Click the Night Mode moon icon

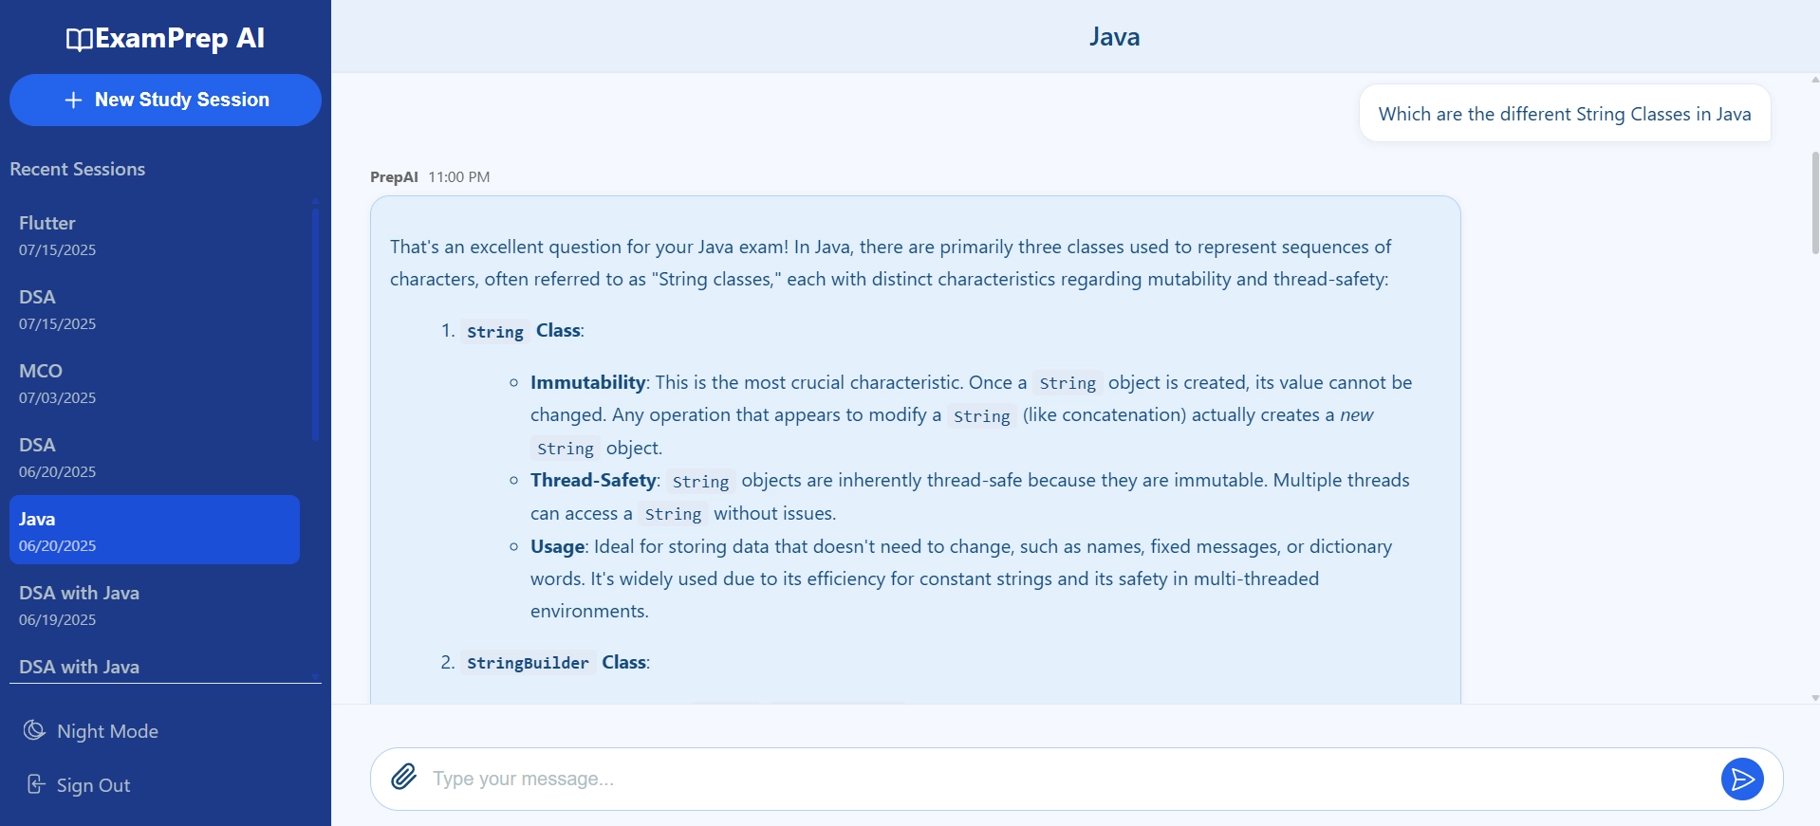(x=35, y=730)
